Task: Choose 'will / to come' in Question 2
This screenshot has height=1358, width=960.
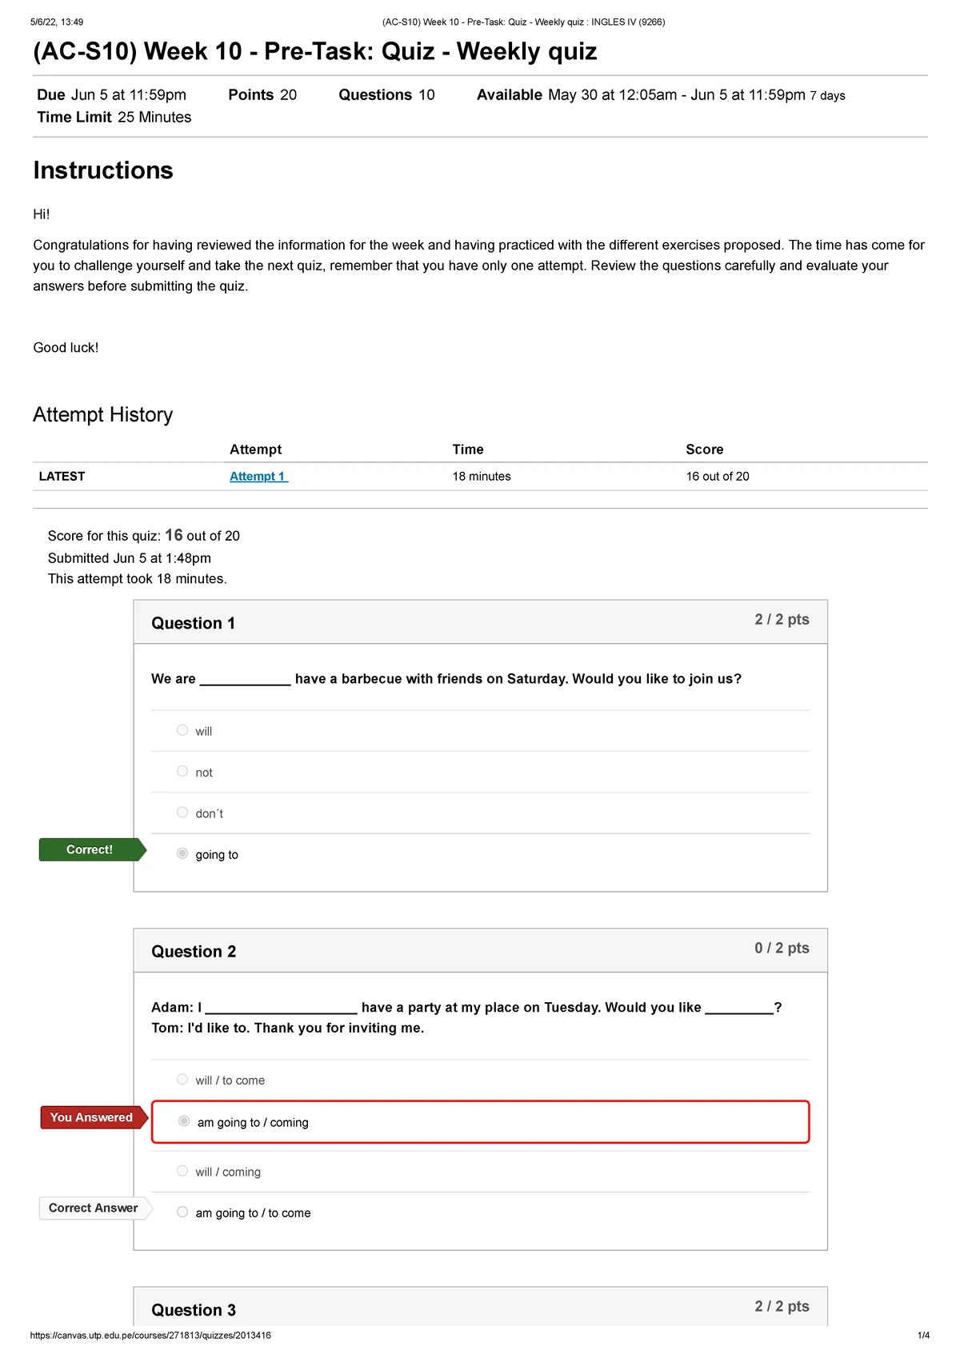Action: click(182, 1080)
